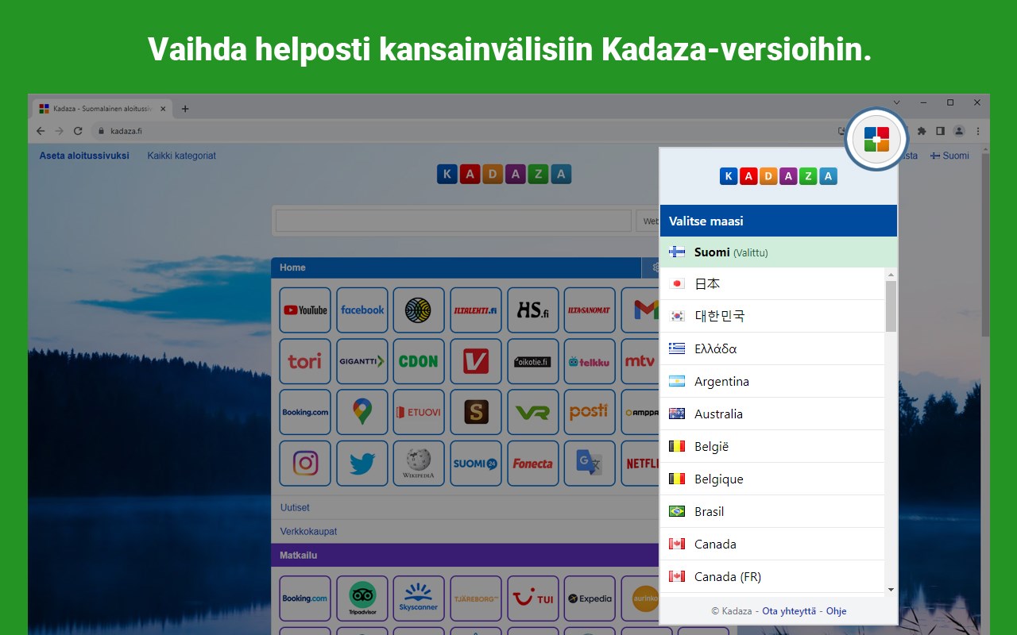Open the tab search chevron
Image resolution: width=1017 pixels, height=635 pixels.
click(897, 102)
